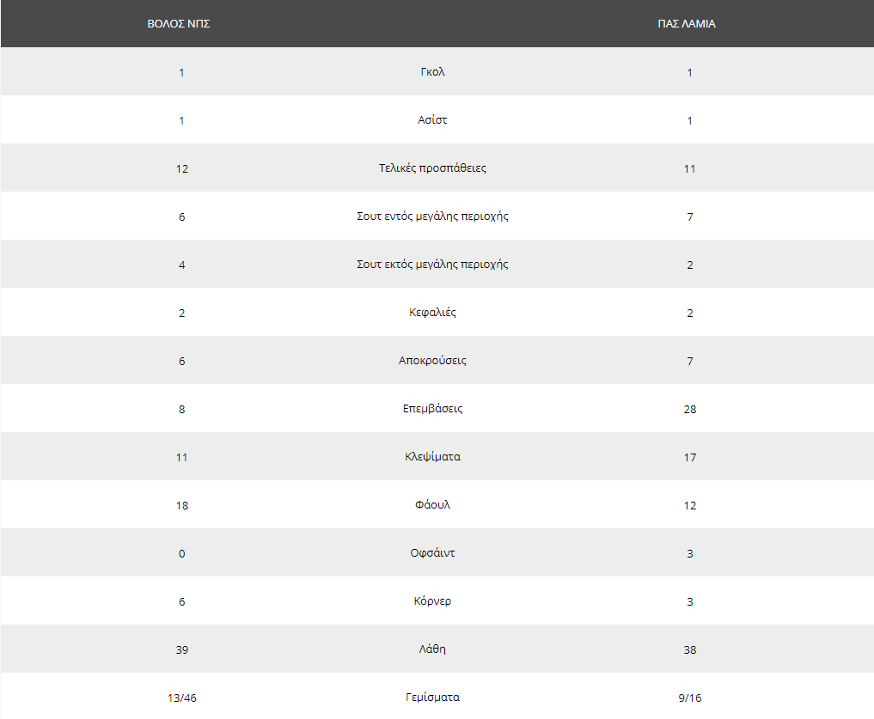The width and height of the screenshot is (874, 719).
Task: Select the Αποκρούσεις row label
Action: coord(432,361)
